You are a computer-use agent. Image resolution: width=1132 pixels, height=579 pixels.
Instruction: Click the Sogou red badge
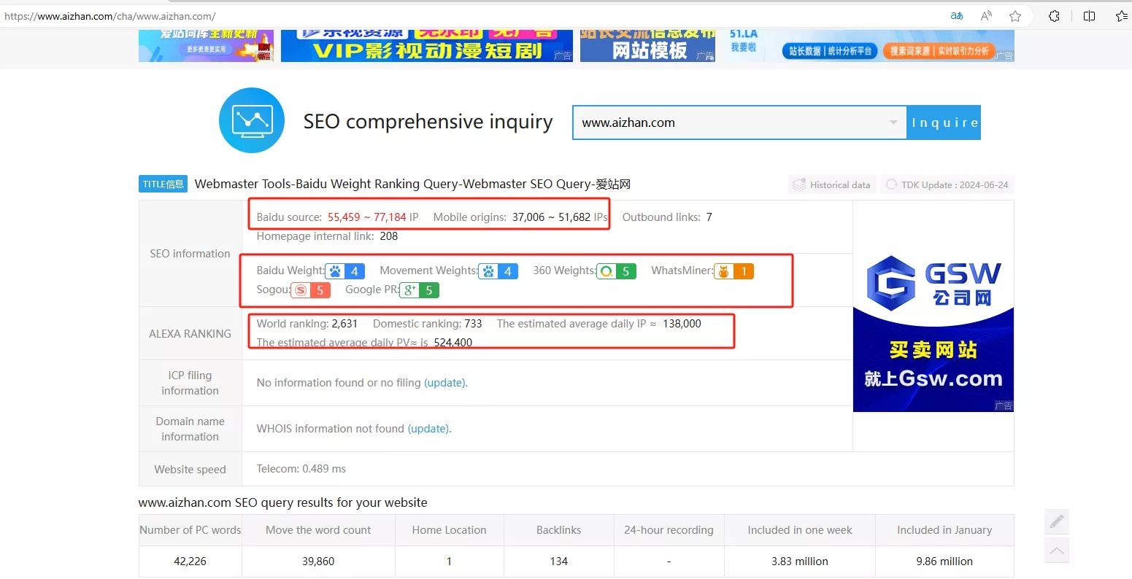(311, 290)
